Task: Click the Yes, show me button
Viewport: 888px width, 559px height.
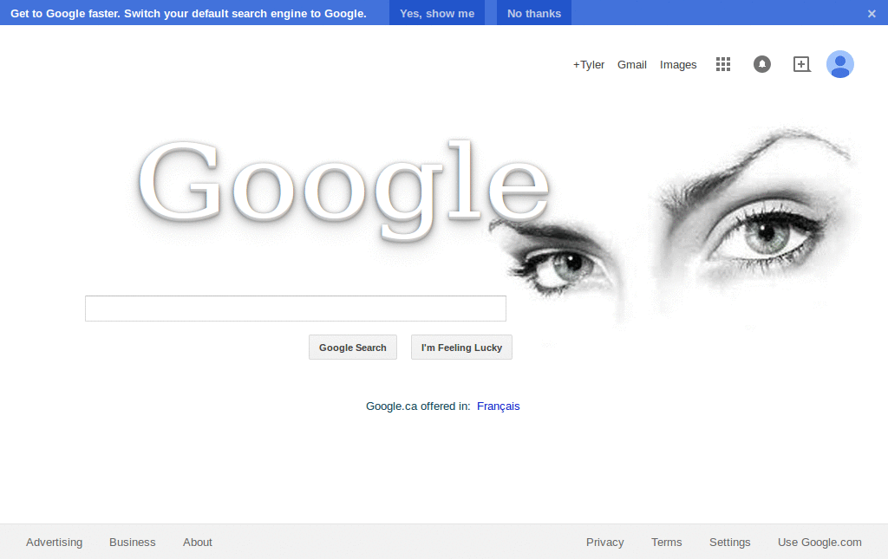Action: coord(437,13)
